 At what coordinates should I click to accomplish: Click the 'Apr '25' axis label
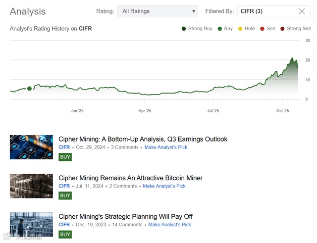(x=145, y=111)
